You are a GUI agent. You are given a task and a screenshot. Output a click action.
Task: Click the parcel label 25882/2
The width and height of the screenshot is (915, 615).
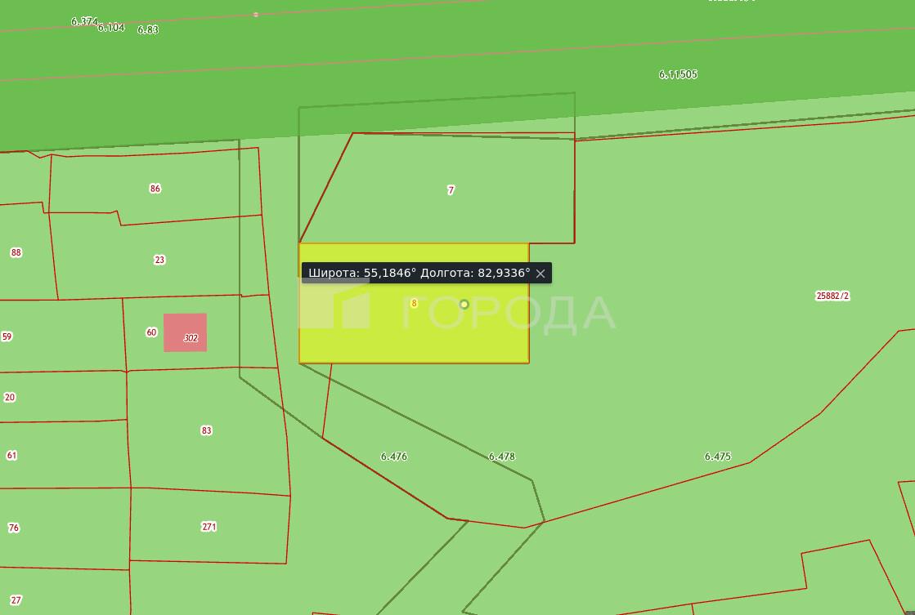point(832,296)
